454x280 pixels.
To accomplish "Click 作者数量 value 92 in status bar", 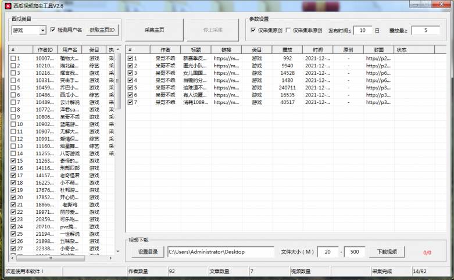I will pyautogui.click(x=172, y=271).
